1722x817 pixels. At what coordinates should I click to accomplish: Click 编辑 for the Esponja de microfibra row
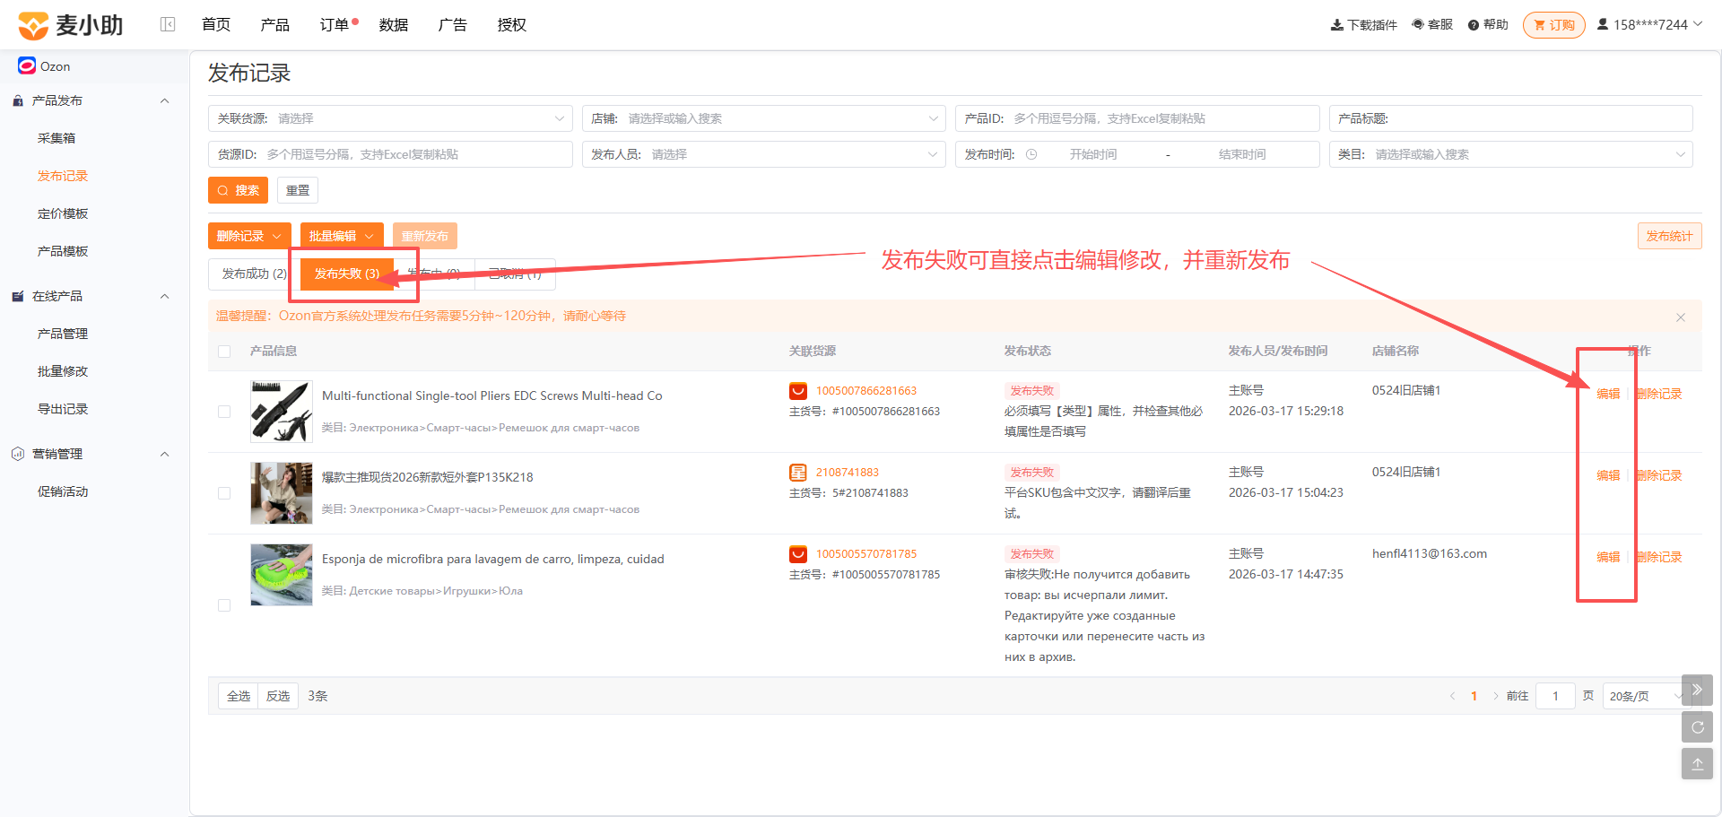tap(1608, 557)
